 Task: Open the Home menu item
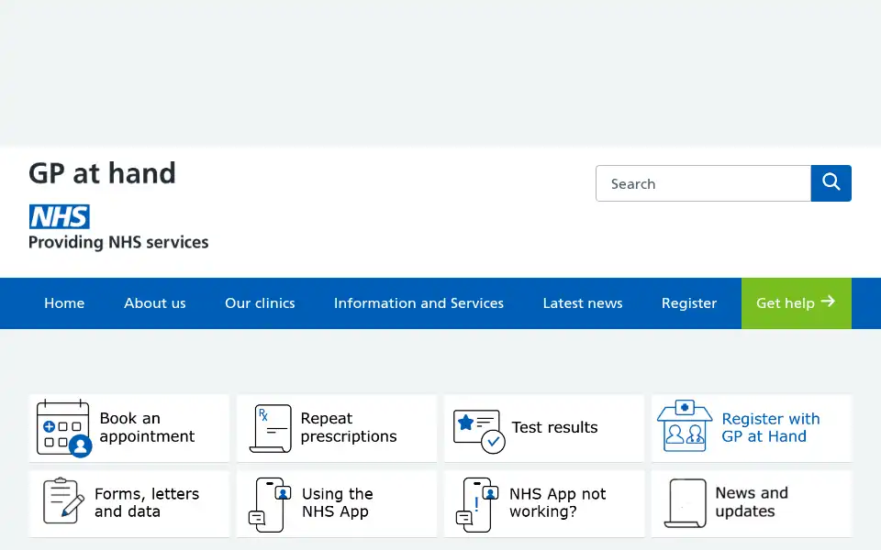pos(64,303)
